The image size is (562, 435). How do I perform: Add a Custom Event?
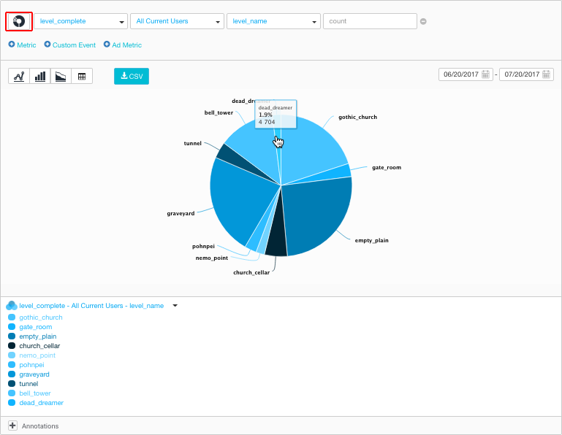point(69,45)
